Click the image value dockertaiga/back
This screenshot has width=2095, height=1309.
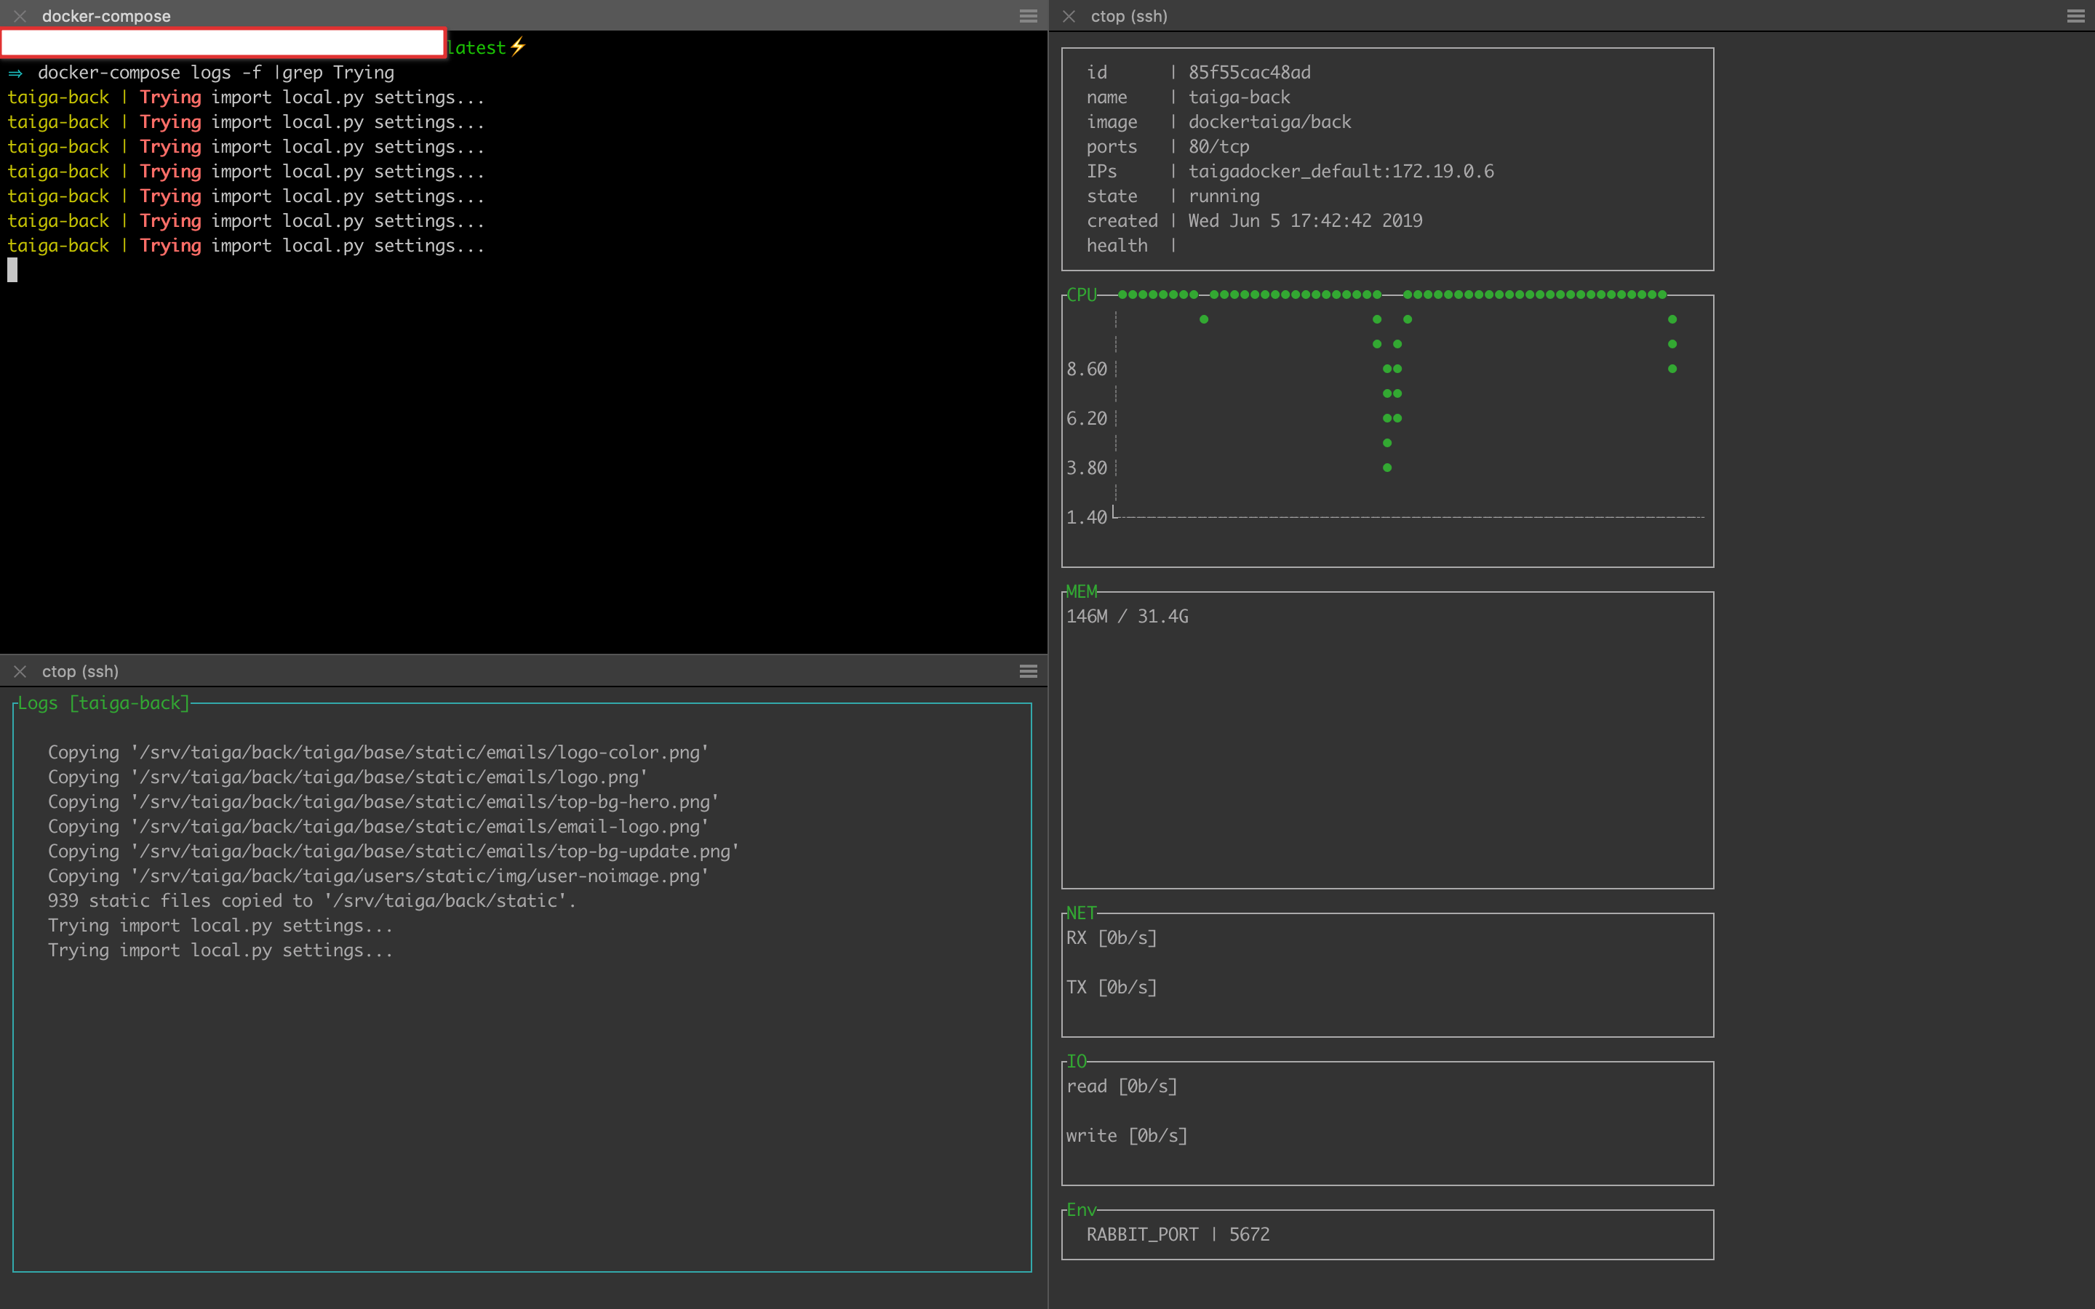tap(1269, 122)
